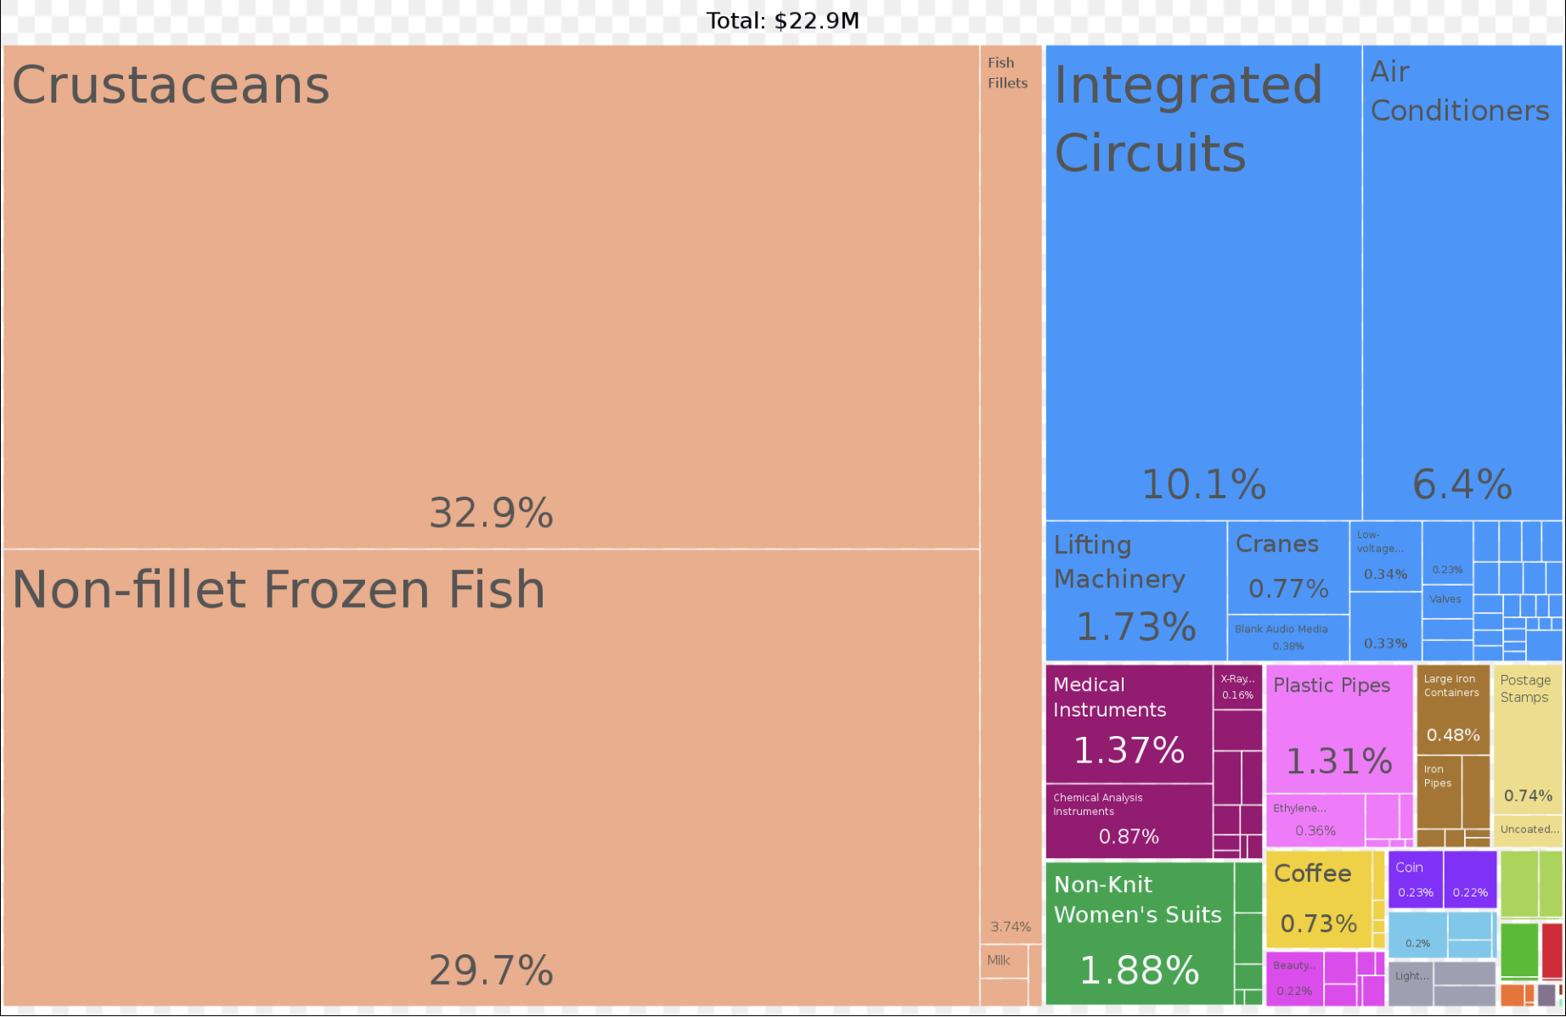Select the Large Iron Containers cell
This screenshot has width=1566, height=1017.
(1453, 710)
